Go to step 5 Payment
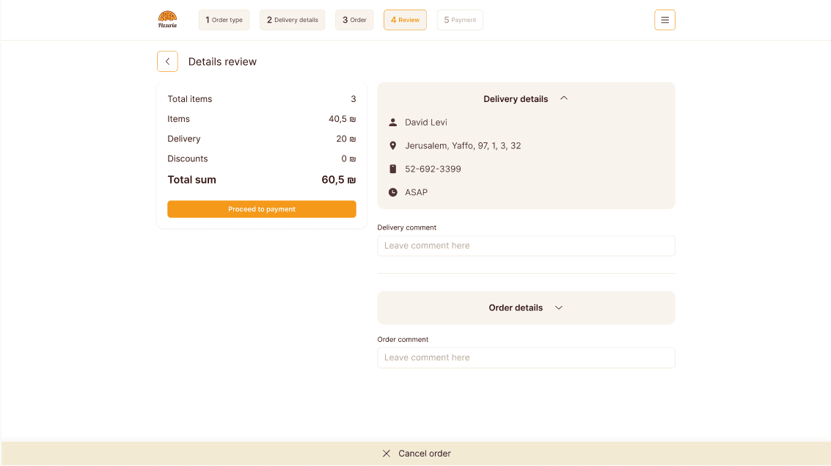This screenshot has width=831, height=466. tap(460, 20)
